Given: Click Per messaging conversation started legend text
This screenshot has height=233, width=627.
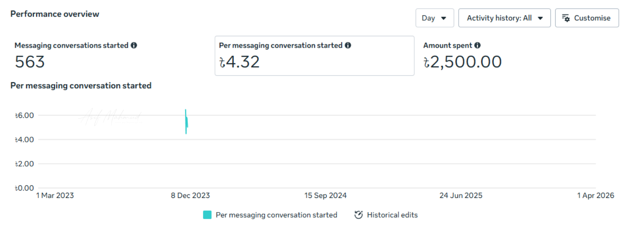Looking at the screenshot, I should pyautogui.click(x=276, y=215).
